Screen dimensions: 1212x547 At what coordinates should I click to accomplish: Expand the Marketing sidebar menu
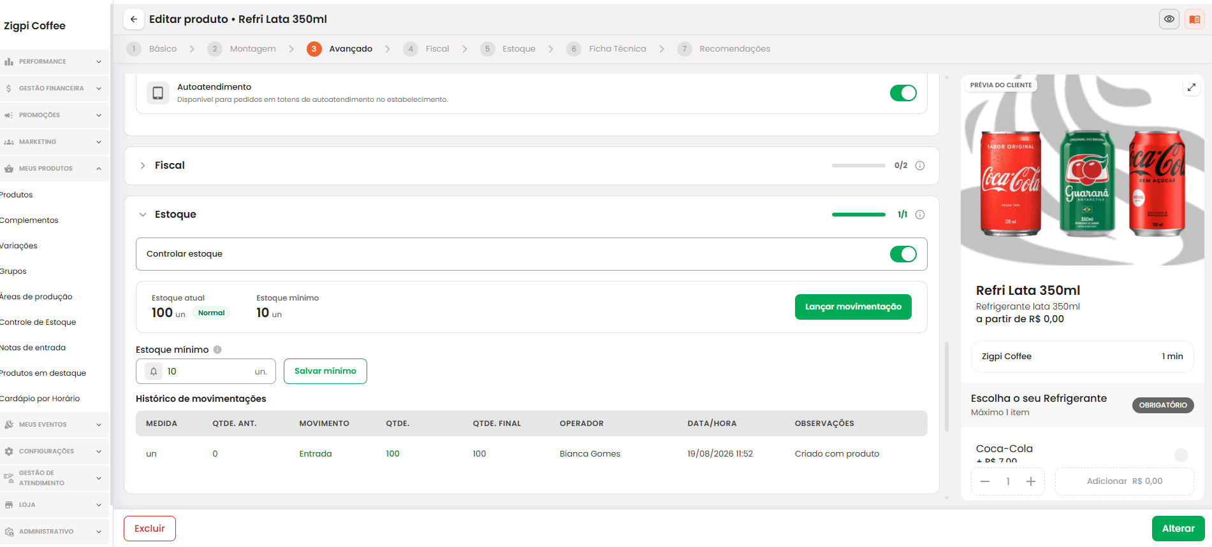point(99,142)
